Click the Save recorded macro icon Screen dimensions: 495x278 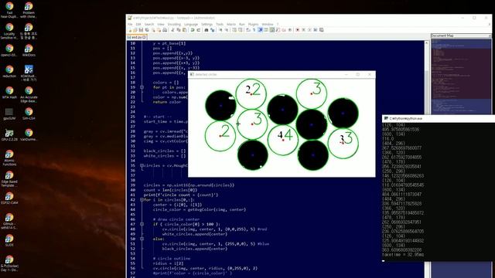pos(322,30)
